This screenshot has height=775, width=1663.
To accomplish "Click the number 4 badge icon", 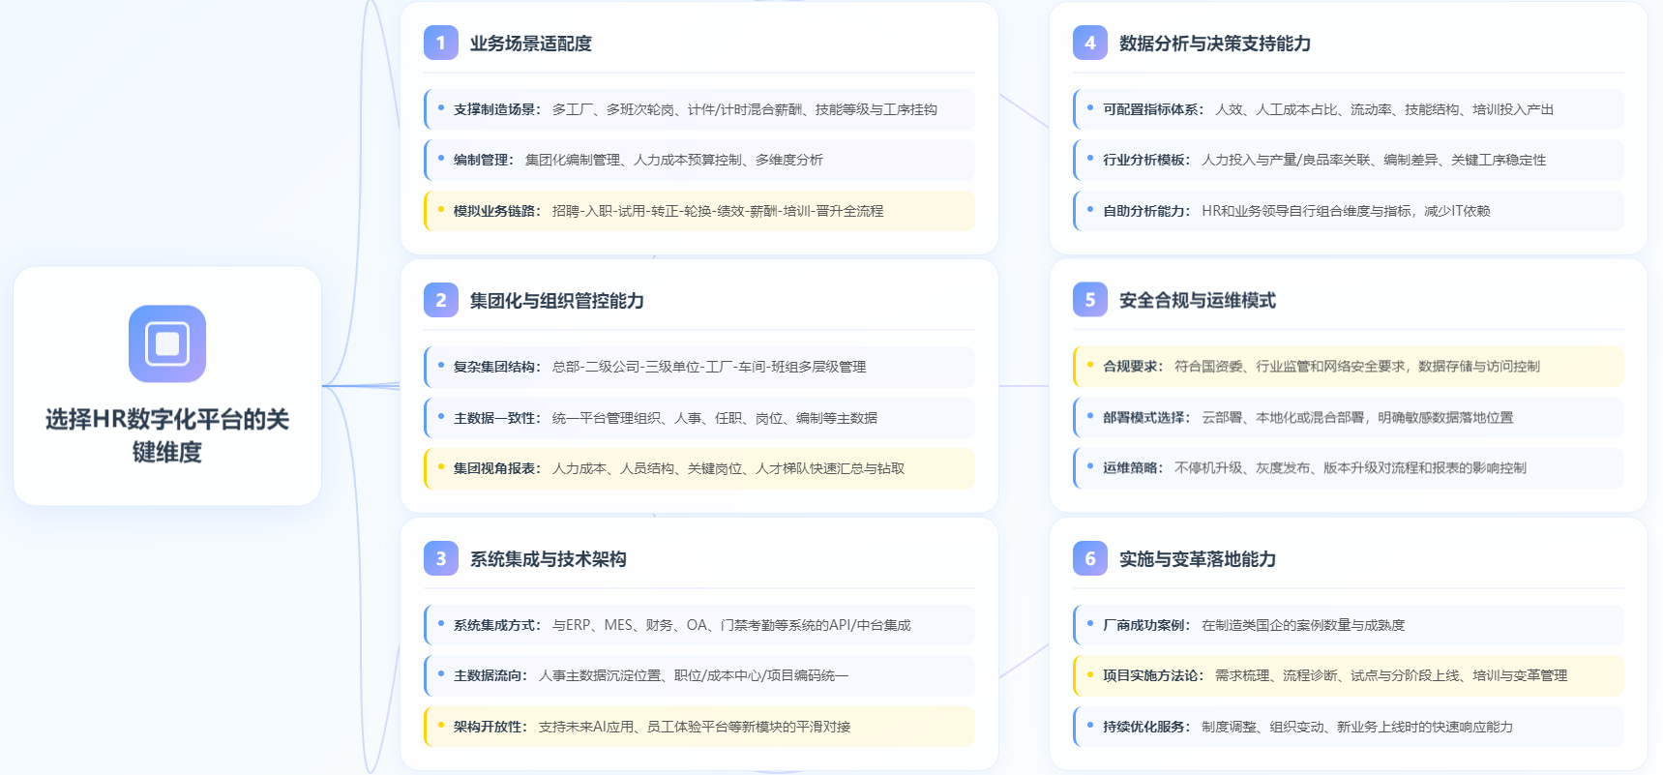I will click(x=1090, y=43).
